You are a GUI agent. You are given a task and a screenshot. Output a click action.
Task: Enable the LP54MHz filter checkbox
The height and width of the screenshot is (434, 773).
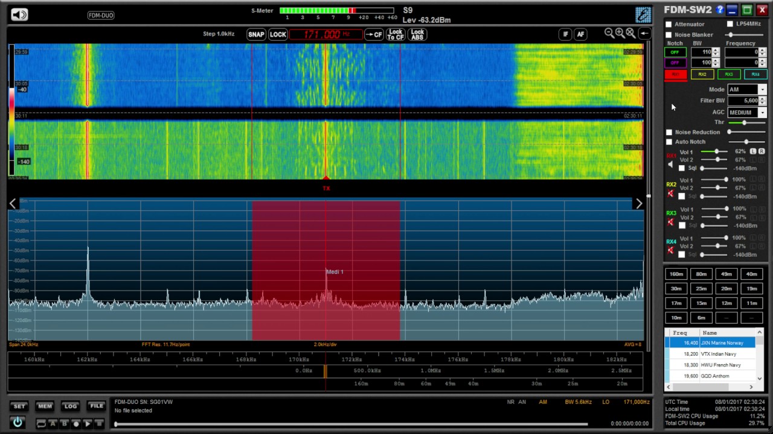(x=730, y=24)
